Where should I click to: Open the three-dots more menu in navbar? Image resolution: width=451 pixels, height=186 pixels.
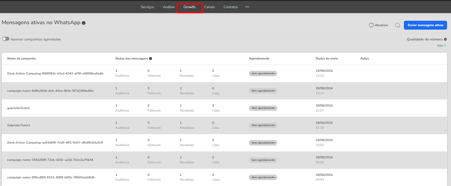247,7
